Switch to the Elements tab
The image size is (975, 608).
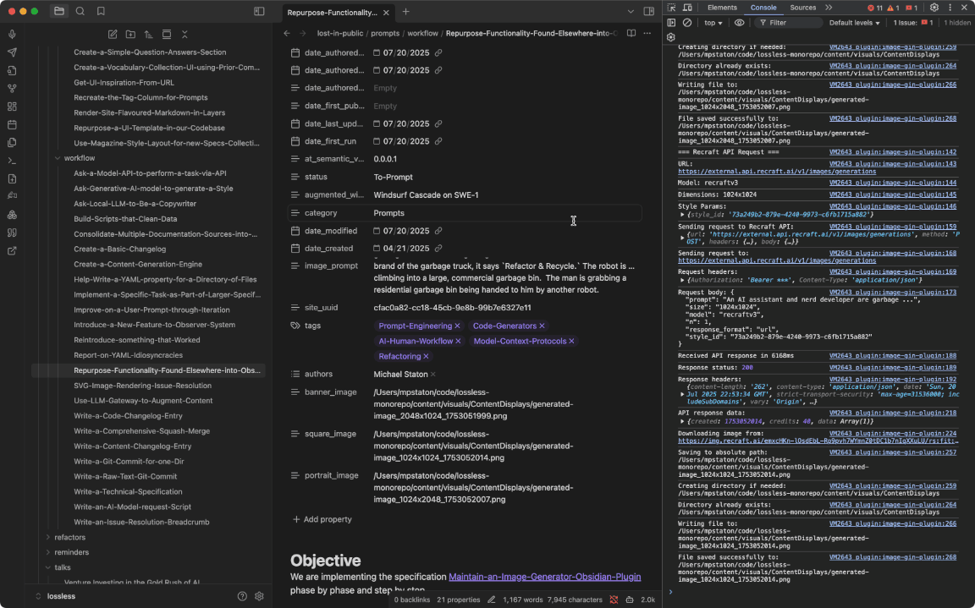(722, 8)
